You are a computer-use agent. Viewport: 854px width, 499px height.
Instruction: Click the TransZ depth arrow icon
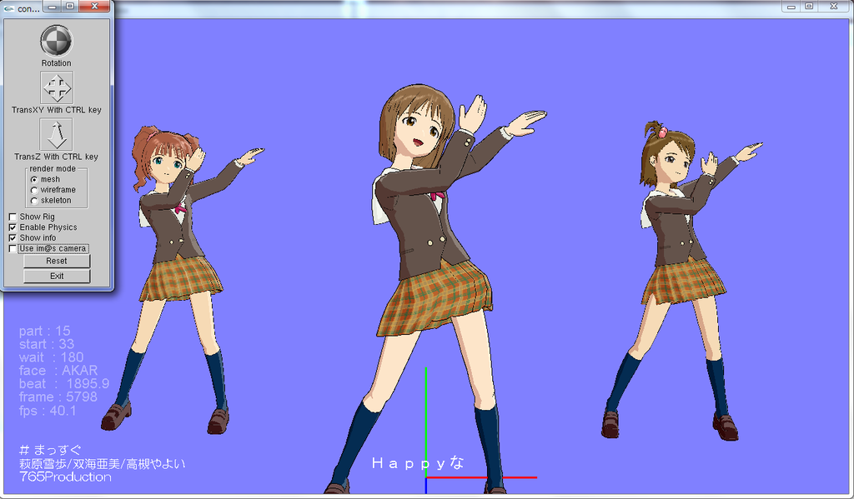[x=56, y=134]
